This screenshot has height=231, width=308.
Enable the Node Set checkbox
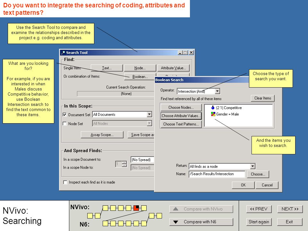point(64,124)
